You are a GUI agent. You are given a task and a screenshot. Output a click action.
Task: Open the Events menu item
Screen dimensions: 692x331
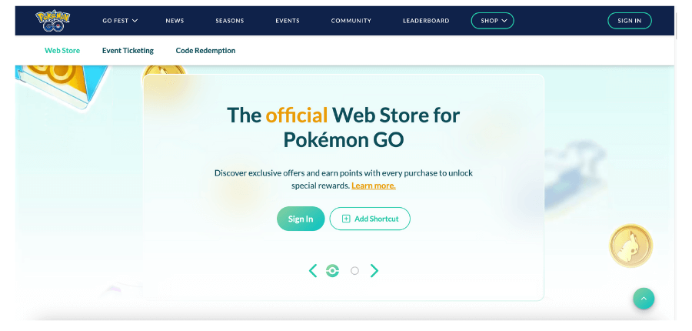(288, 21)
